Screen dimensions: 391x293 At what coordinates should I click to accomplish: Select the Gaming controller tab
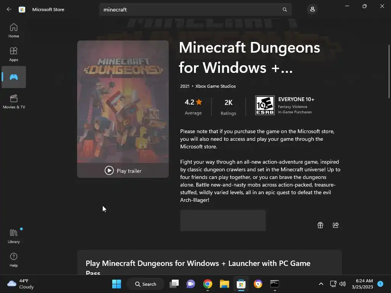coord(14,77)
